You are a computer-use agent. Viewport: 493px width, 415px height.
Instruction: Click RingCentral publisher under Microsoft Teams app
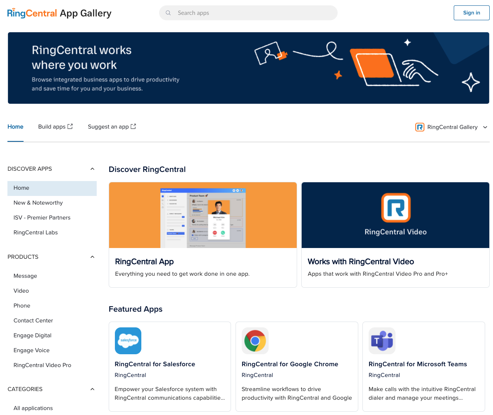(384, 375)
